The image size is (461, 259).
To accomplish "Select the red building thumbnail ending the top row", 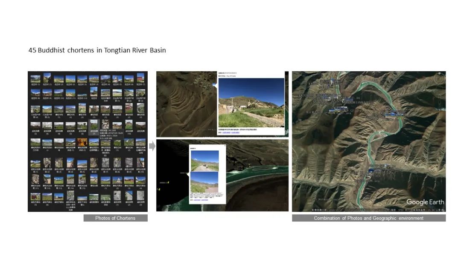I will coord(140,78).
